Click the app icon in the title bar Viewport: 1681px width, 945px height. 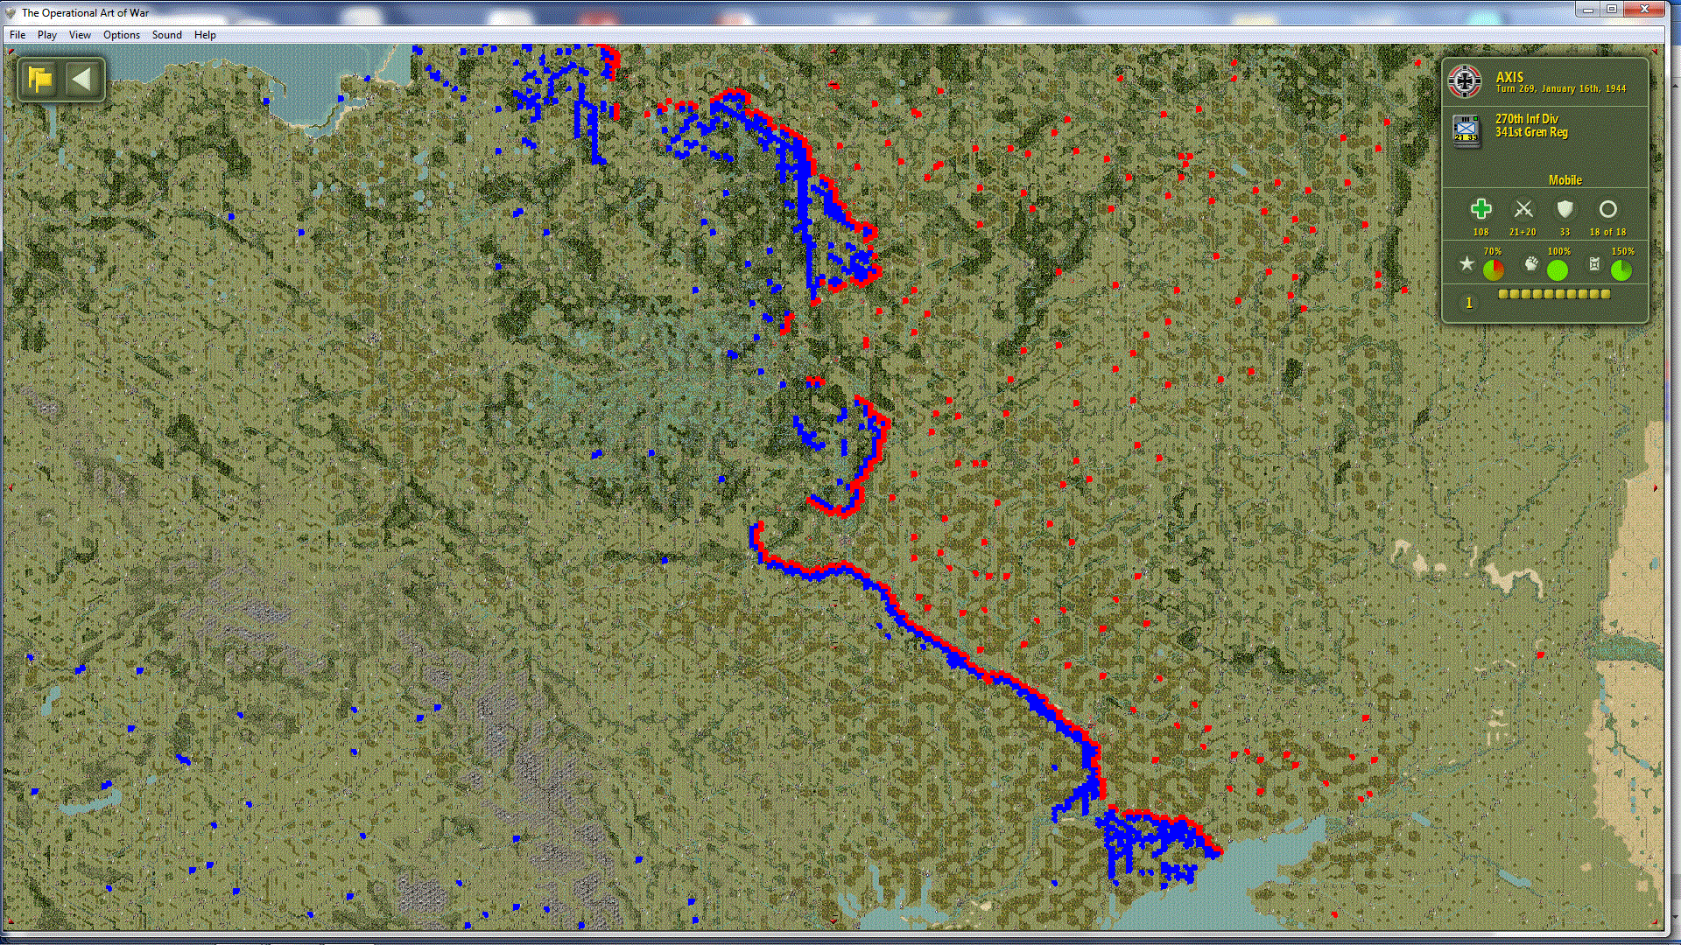(x=11, y=13)
